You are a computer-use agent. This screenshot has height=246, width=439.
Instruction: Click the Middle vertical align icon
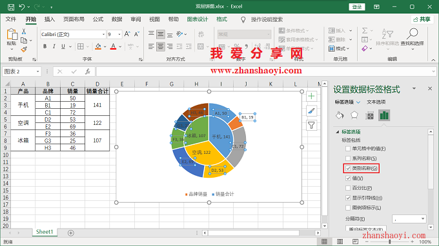[x=160, y=34]
